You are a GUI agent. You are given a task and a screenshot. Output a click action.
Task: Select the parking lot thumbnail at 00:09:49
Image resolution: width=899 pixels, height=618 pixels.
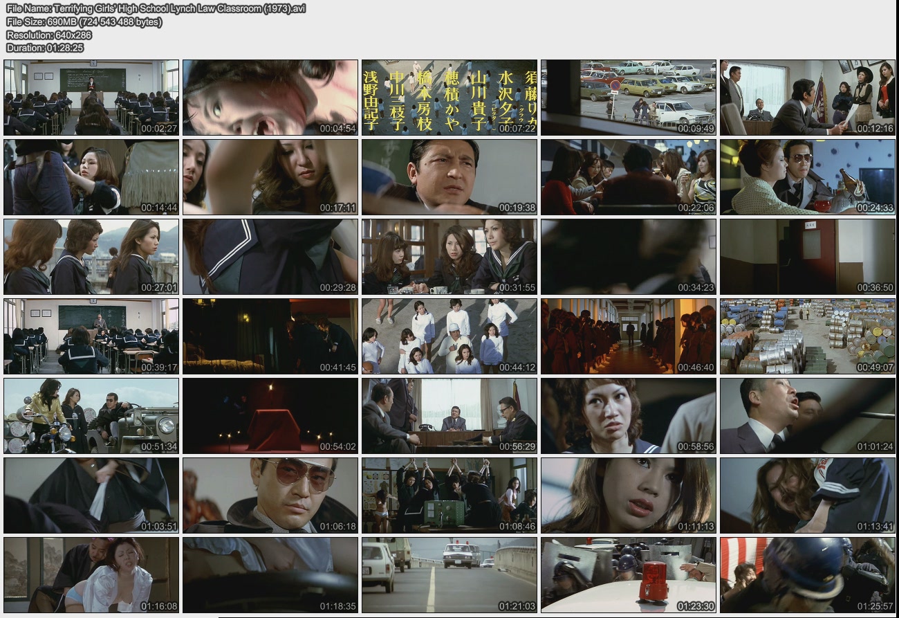[x=628, y=98]
